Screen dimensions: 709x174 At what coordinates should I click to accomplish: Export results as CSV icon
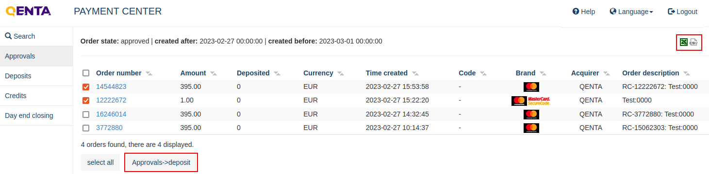[693, 42]
